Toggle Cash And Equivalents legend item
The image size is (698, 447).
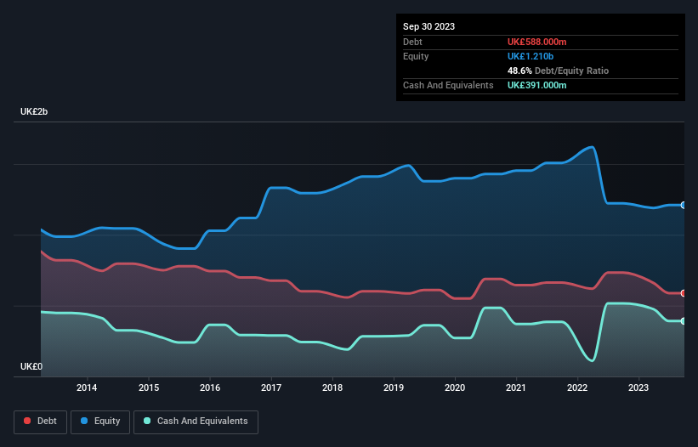[195, 421]
